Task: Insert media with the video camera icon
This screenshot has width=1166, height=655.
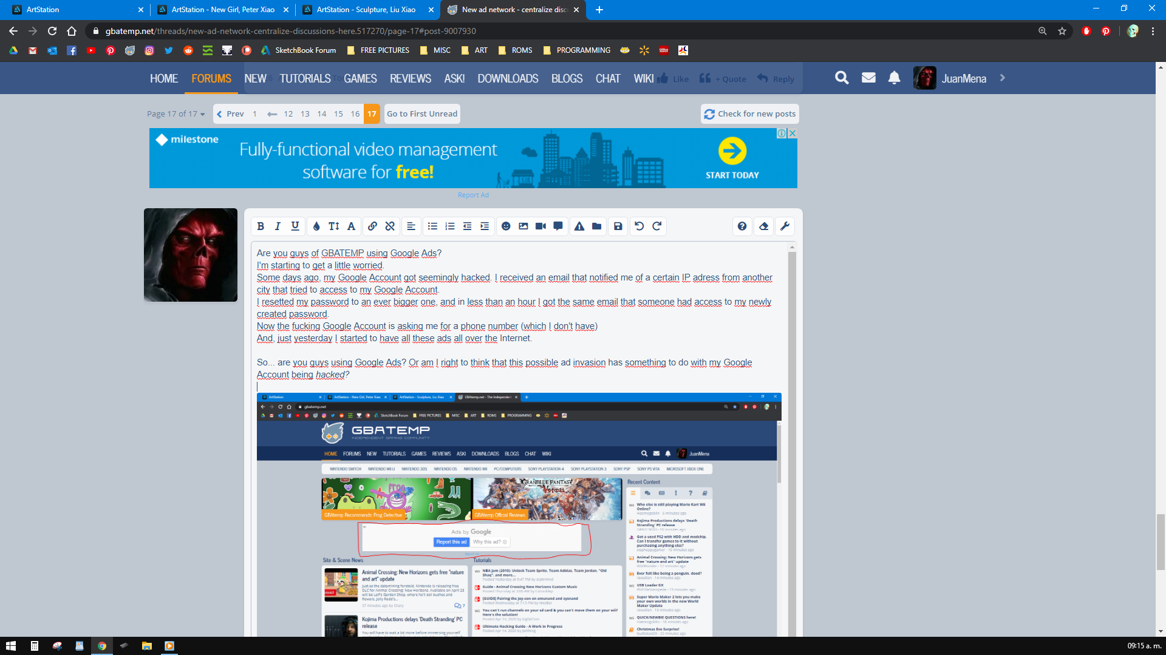Action: click(x=540, y=226)
